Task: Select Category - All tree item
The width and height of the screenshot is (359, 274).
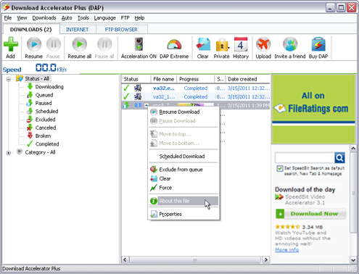Action: click(x=40, y=152)
